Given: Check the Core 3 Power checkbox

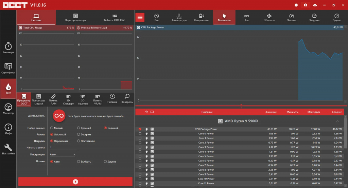Looking at the screenshot, I should click(x=140, y=147).
